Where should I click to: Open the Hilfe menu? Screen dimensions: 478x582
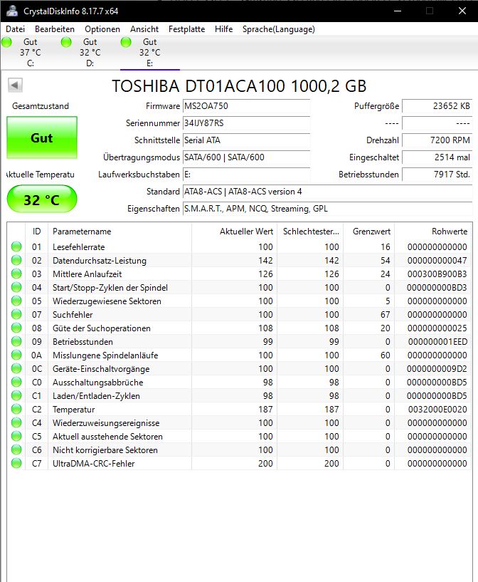coord(223,29)
